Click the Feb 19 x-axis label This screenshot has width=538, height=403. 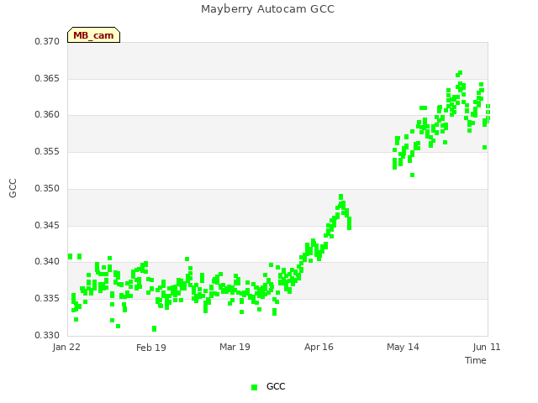[151, 348]
